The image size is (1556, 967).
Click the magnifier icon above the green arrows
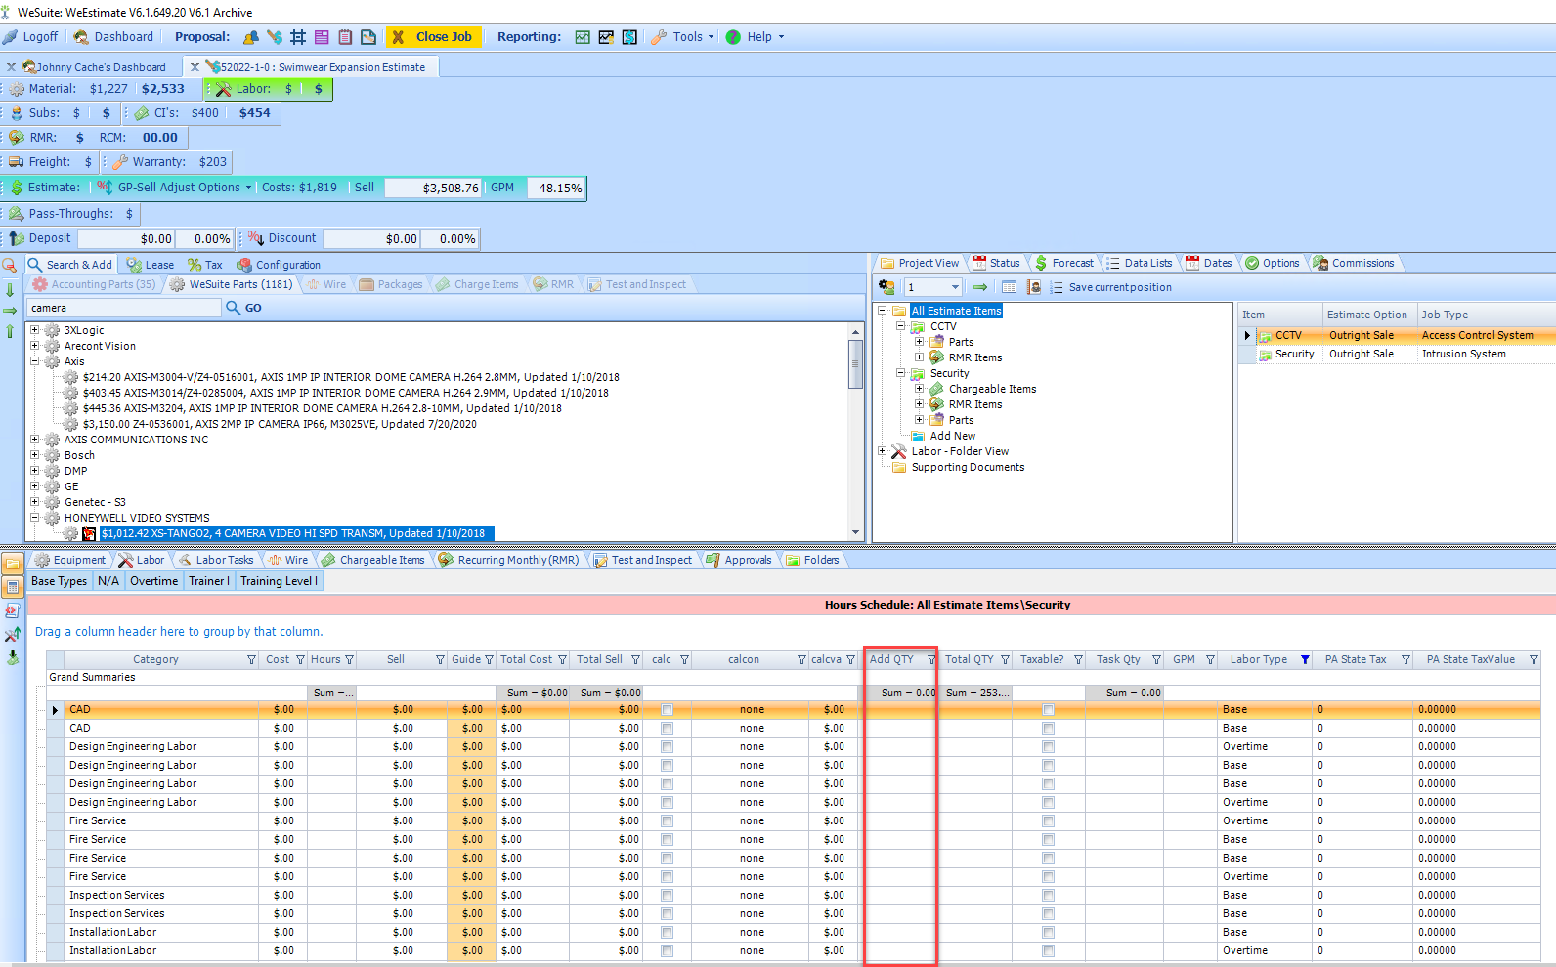coord(10,265)
